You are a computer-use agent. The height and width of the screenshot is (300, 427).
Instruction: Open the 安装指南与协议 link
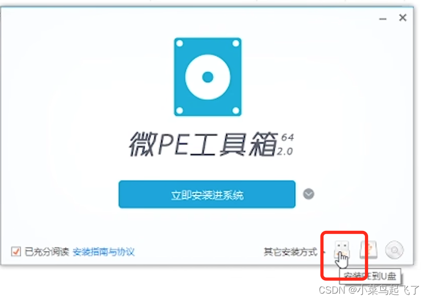104,252
